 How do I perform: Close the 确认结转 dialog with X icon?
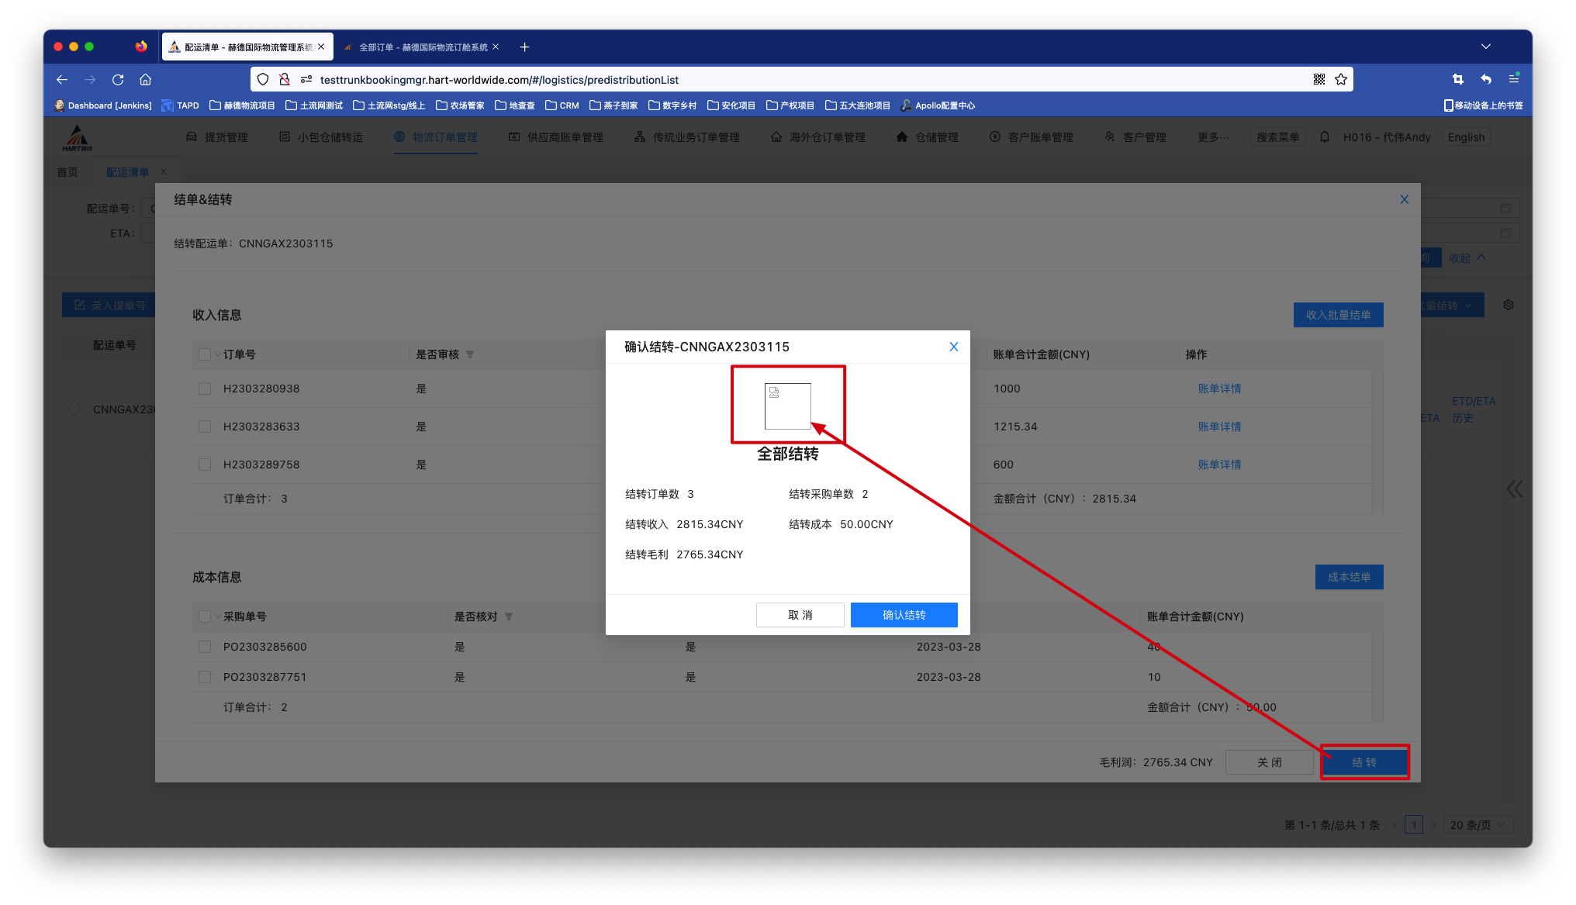[x=954, y=347]
